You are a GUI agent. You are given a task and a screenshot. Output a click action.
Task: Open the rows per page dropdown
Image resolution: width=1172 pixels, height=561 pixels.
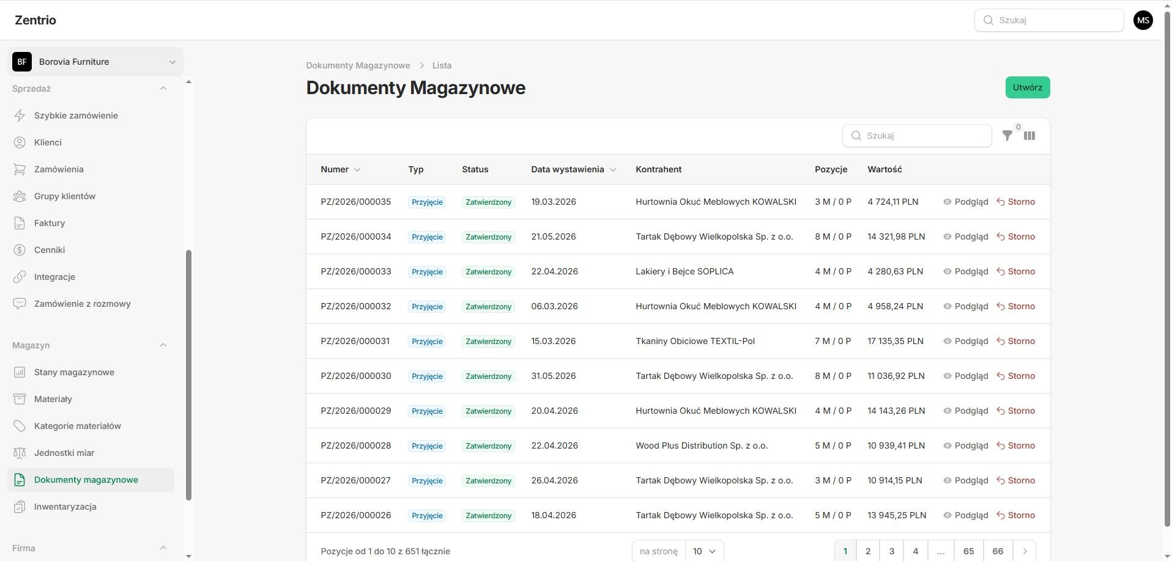[704, 551]
